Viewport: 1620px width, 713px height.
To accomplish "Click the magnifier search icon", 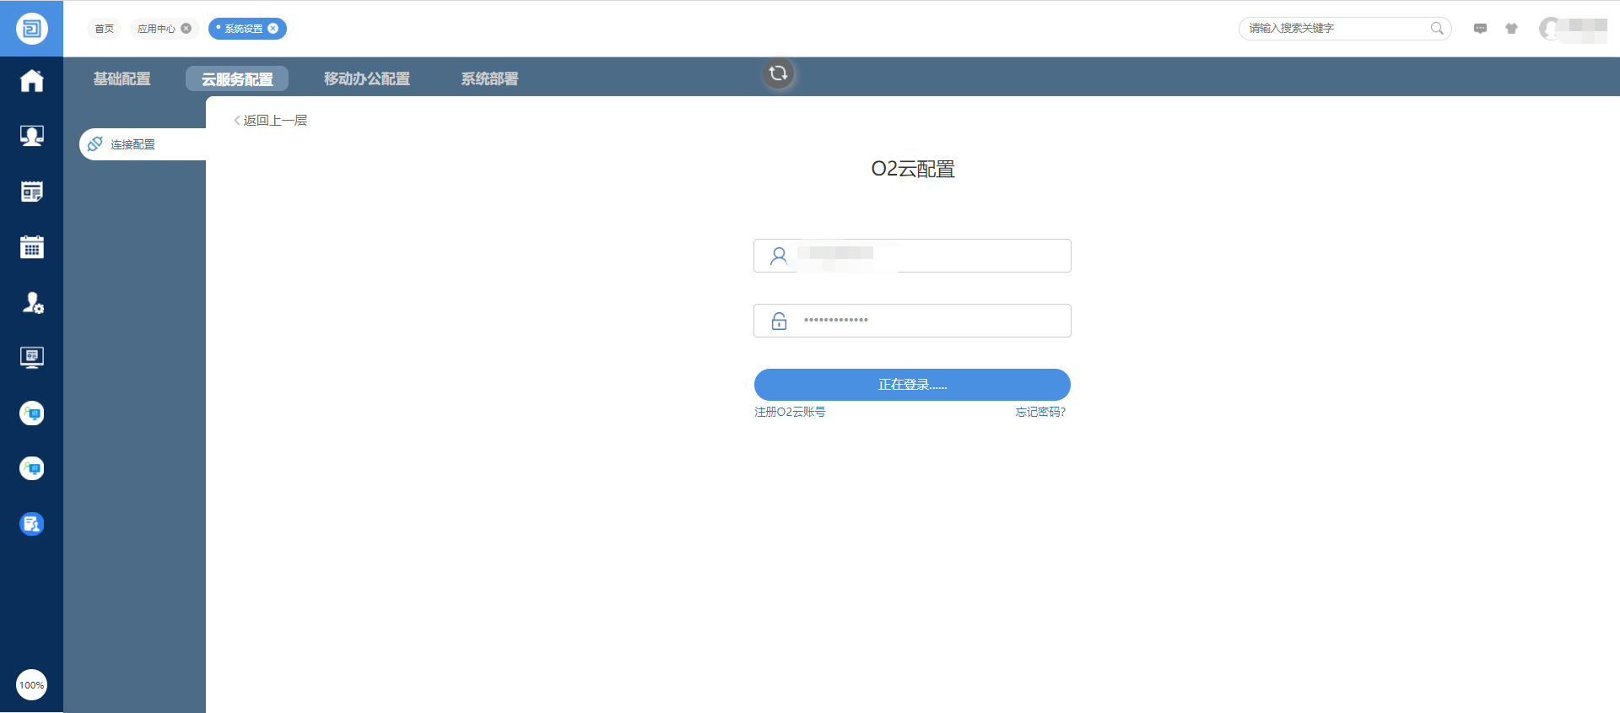I will coord(1437,28).
